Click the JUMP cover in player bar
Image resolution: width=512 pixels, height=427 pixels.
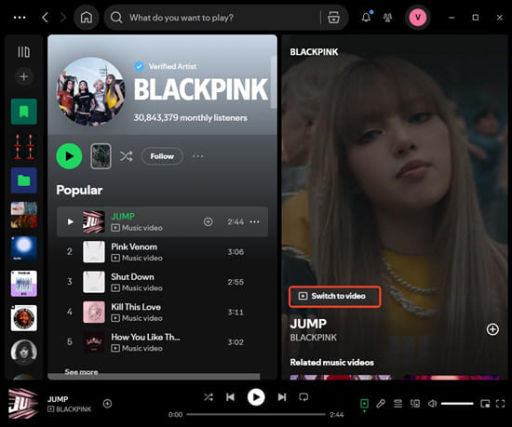[x=23, y=404]
